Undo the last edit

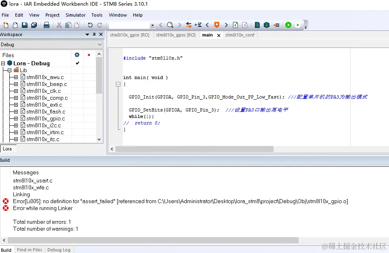(x=90, y=25)
